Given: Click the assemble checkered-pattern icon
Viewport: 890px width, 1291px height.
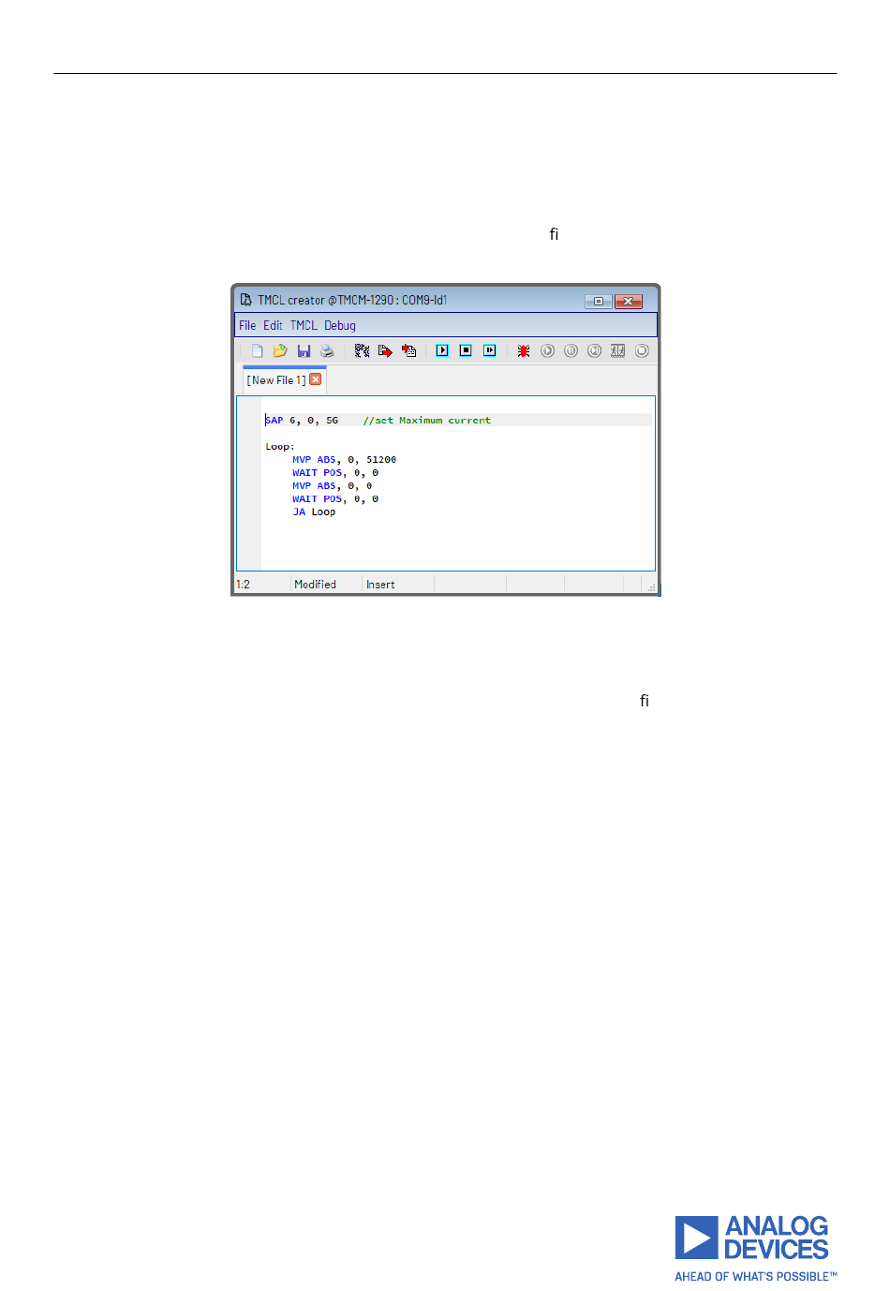Looking at the screenshot, I should pos(362,350).
